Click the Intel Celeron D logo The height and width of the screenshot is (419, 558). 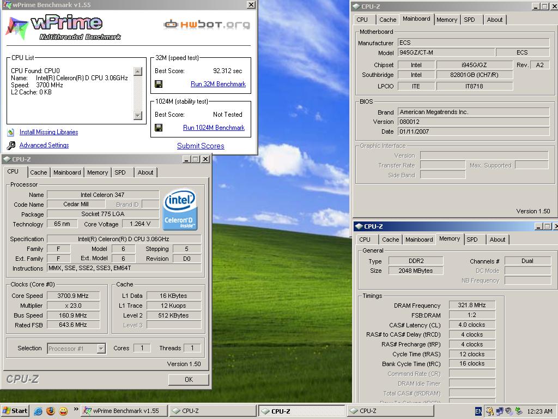180,209
